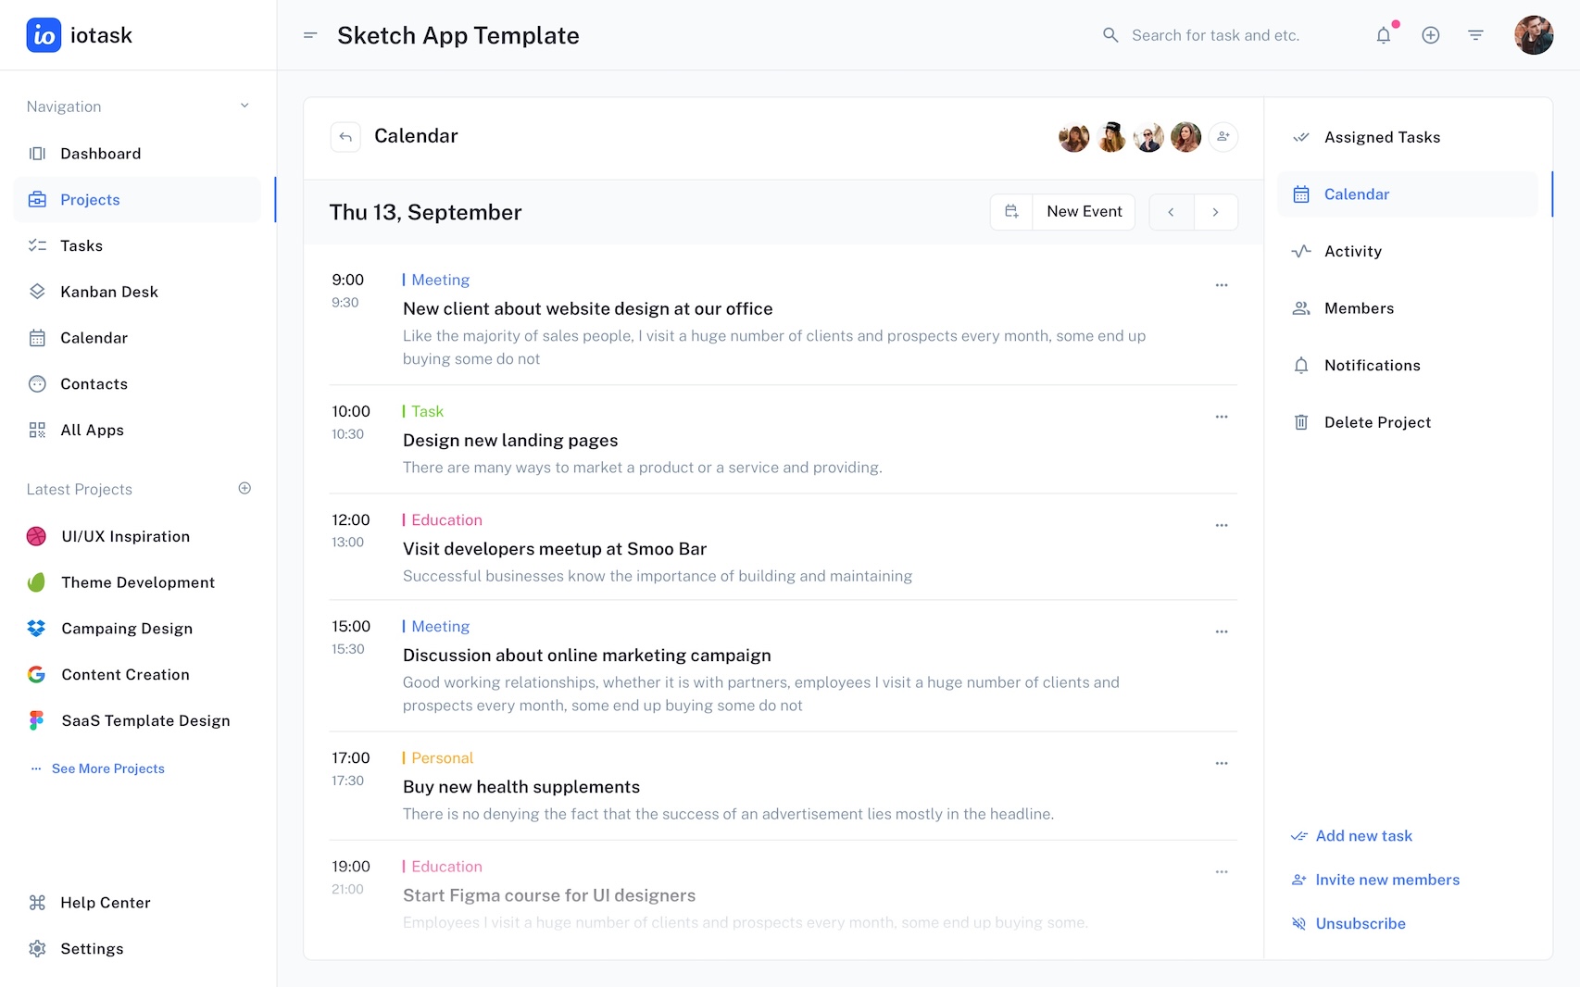1580x987 pixels.
Task: Open the user profile avatar in header
Action: (x=1534, y=35)
